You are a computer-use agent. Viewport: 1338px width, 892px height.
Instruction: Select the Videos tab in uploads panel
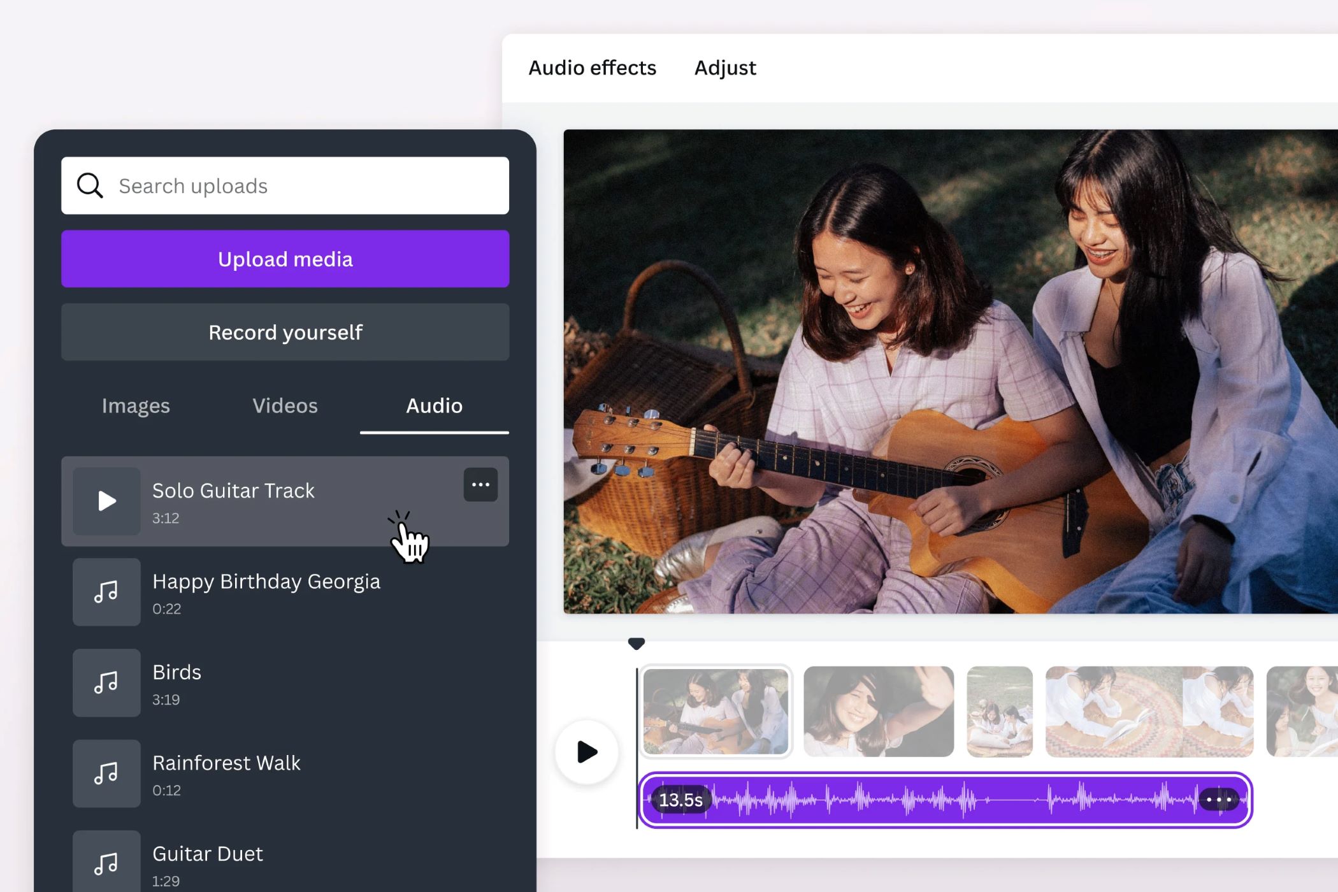[285, 406]
